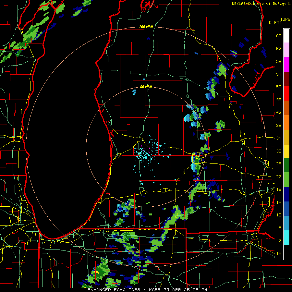
Task: Click the 50 legend value
Action: pos(279,87)
